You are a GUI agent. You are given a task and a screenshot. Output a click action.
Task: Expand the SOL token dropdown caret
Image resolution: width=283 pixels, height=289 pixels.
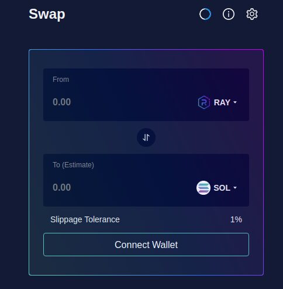pos(235,188)
